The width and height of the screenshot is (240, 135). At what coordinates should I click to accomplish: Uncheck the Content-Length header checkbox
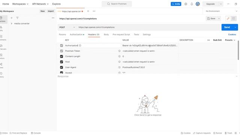click(61, 57)
